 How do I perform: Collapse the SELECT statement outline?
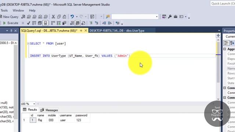tap(28, 44)
